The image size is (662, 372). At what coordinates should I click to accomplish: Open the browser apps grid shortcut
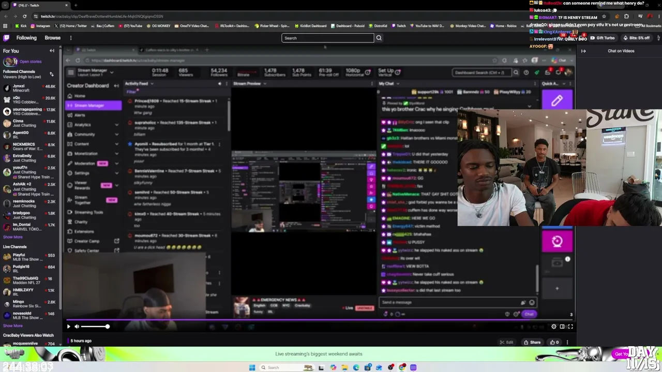(5, 26)
